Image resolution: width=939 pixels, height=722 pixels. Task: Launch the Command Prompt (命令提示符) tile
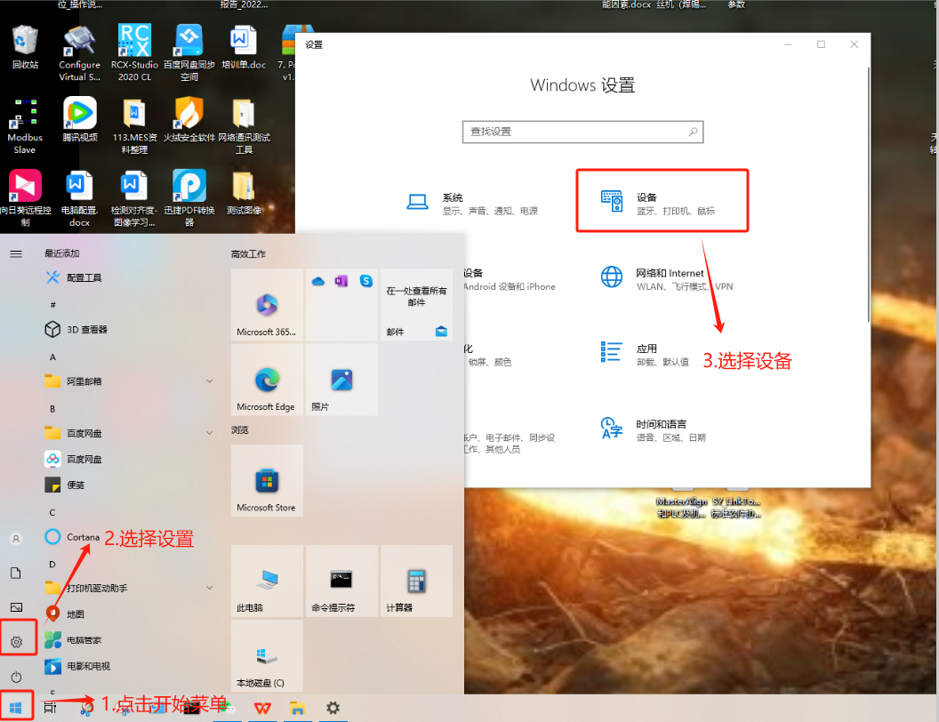(x=341, y=582)
